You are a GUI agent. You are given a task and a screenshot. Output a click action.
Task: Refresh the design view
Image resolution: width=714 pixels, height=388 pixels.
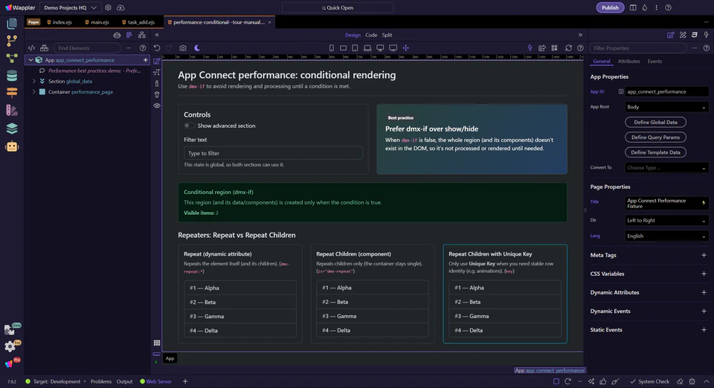(568, 48)
